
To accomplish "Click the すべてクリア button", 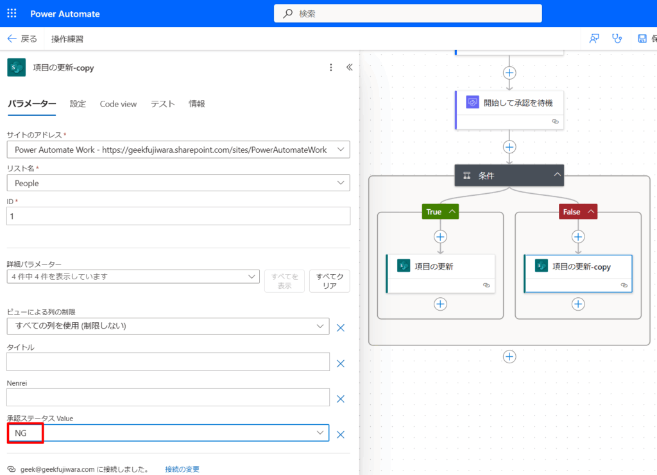I will pos(330,281).
